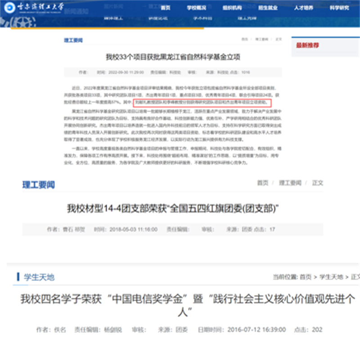Click the 最新推荐 sidebar heading
This screenshot has height=341, width=360.
point(307,45)
